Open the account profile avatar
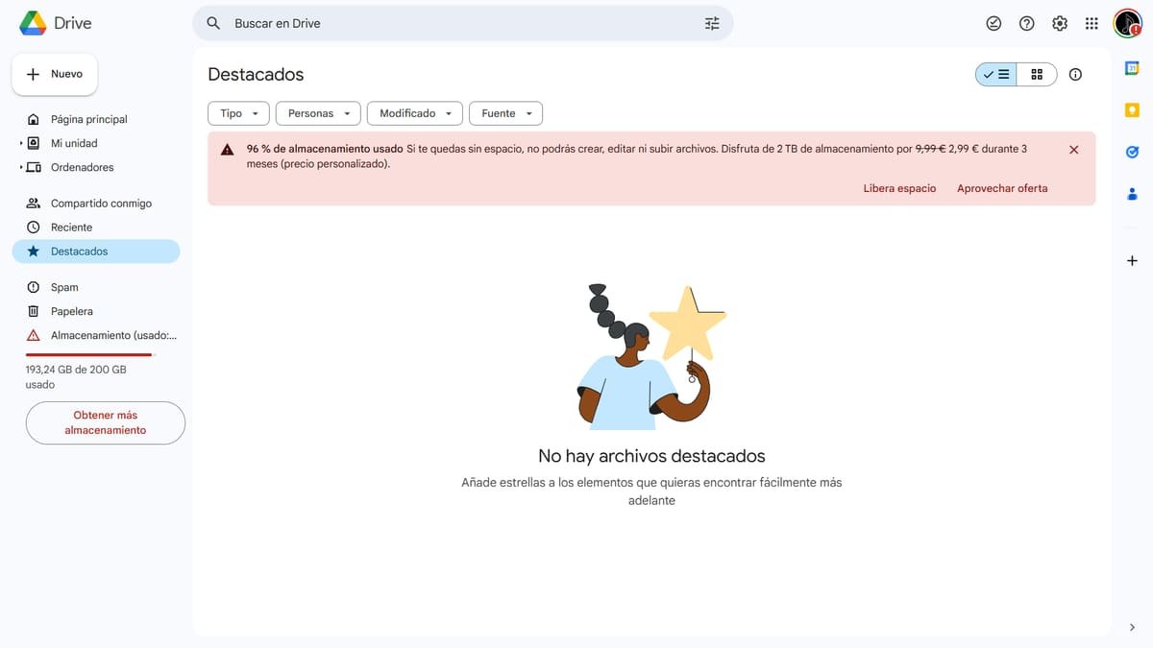 pyautogui.click(x=1127, y=23)
